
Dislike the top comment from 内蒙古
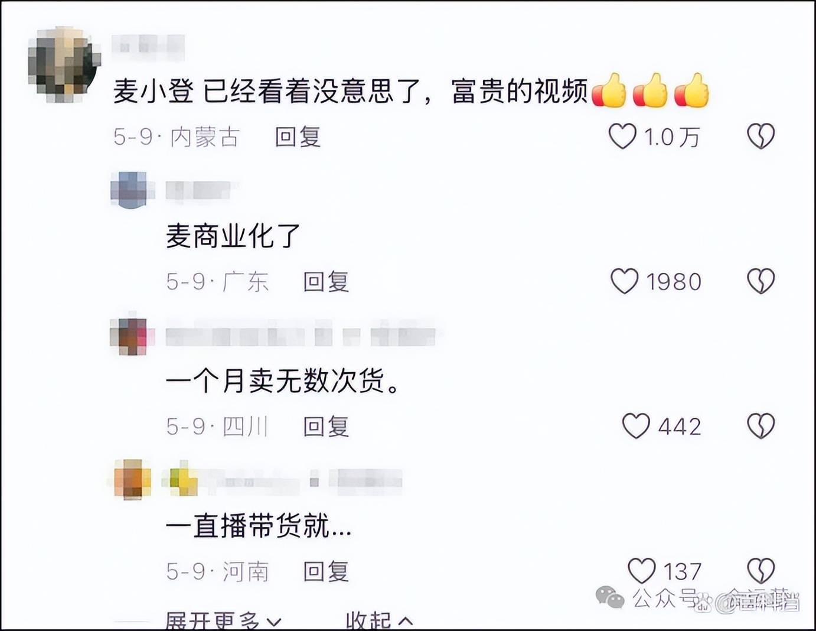point(760,136)
